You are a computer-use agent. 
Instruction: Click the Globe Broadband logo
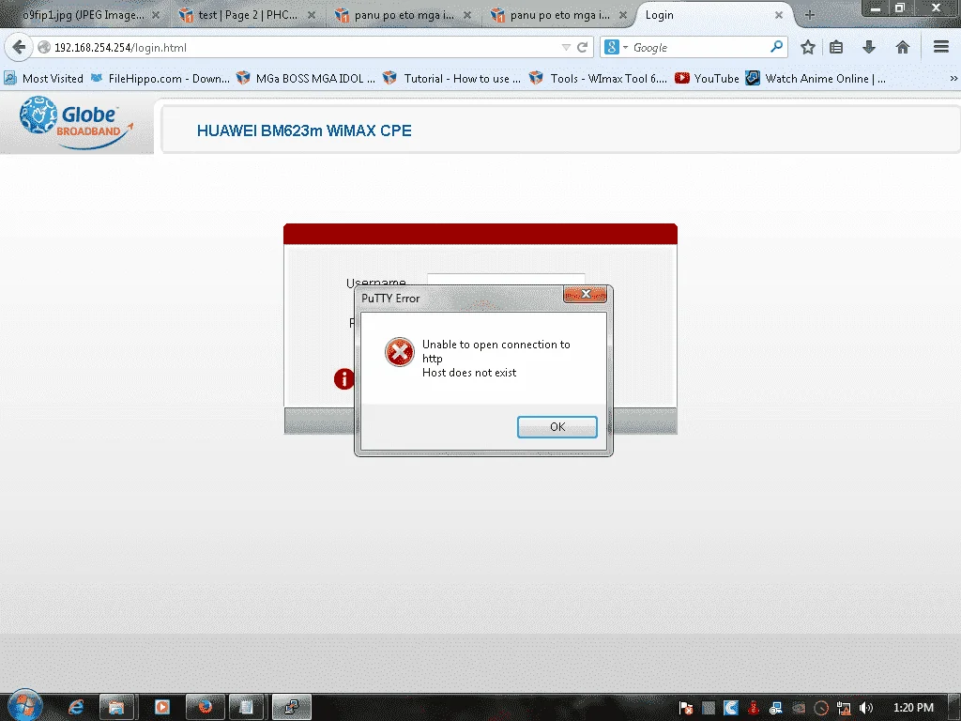[75, 123]
